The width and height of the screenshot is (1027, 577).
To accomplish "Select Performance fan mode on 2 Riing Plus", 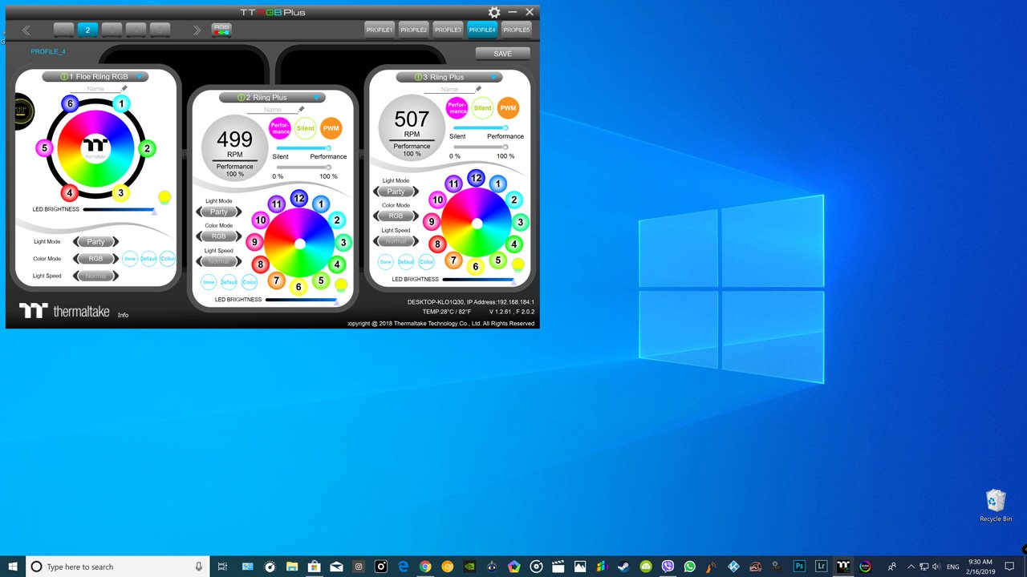I will pyautogui.click(x=280, y=128).
